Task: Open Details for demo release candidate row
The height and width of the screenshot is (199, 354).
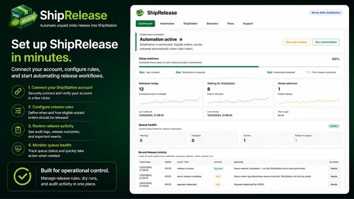Action: [x=334, y=176]
